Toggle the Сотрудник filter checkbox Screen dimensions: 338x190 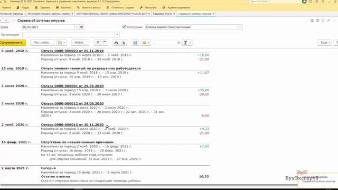(x=124, y=27)
